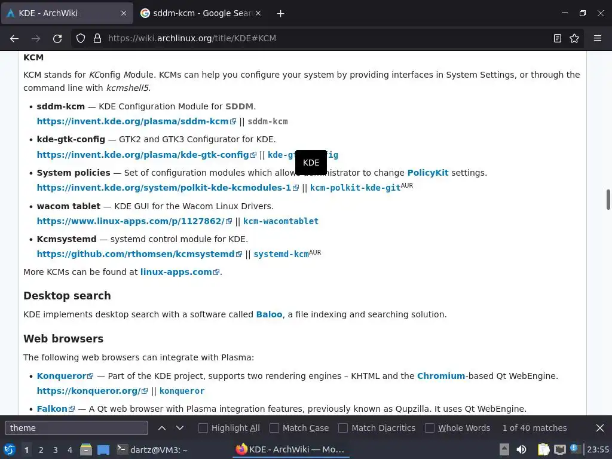Go back to the previous page

(x=14, y=38)
